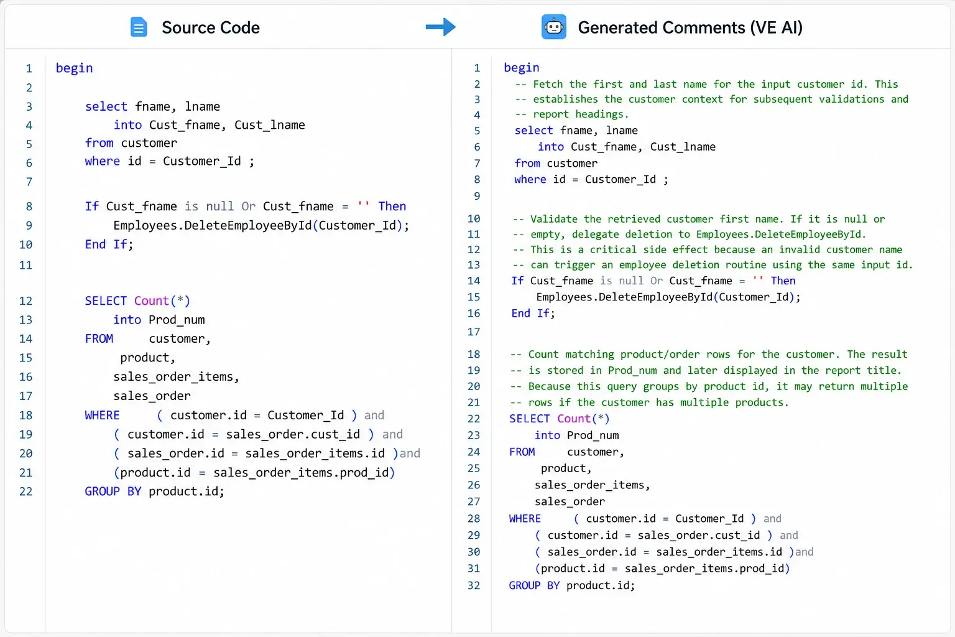Screen dimensions: 955x637
Task: Click comment '-- rows if the customer has multiple products.'
Action: pos(649,403)
